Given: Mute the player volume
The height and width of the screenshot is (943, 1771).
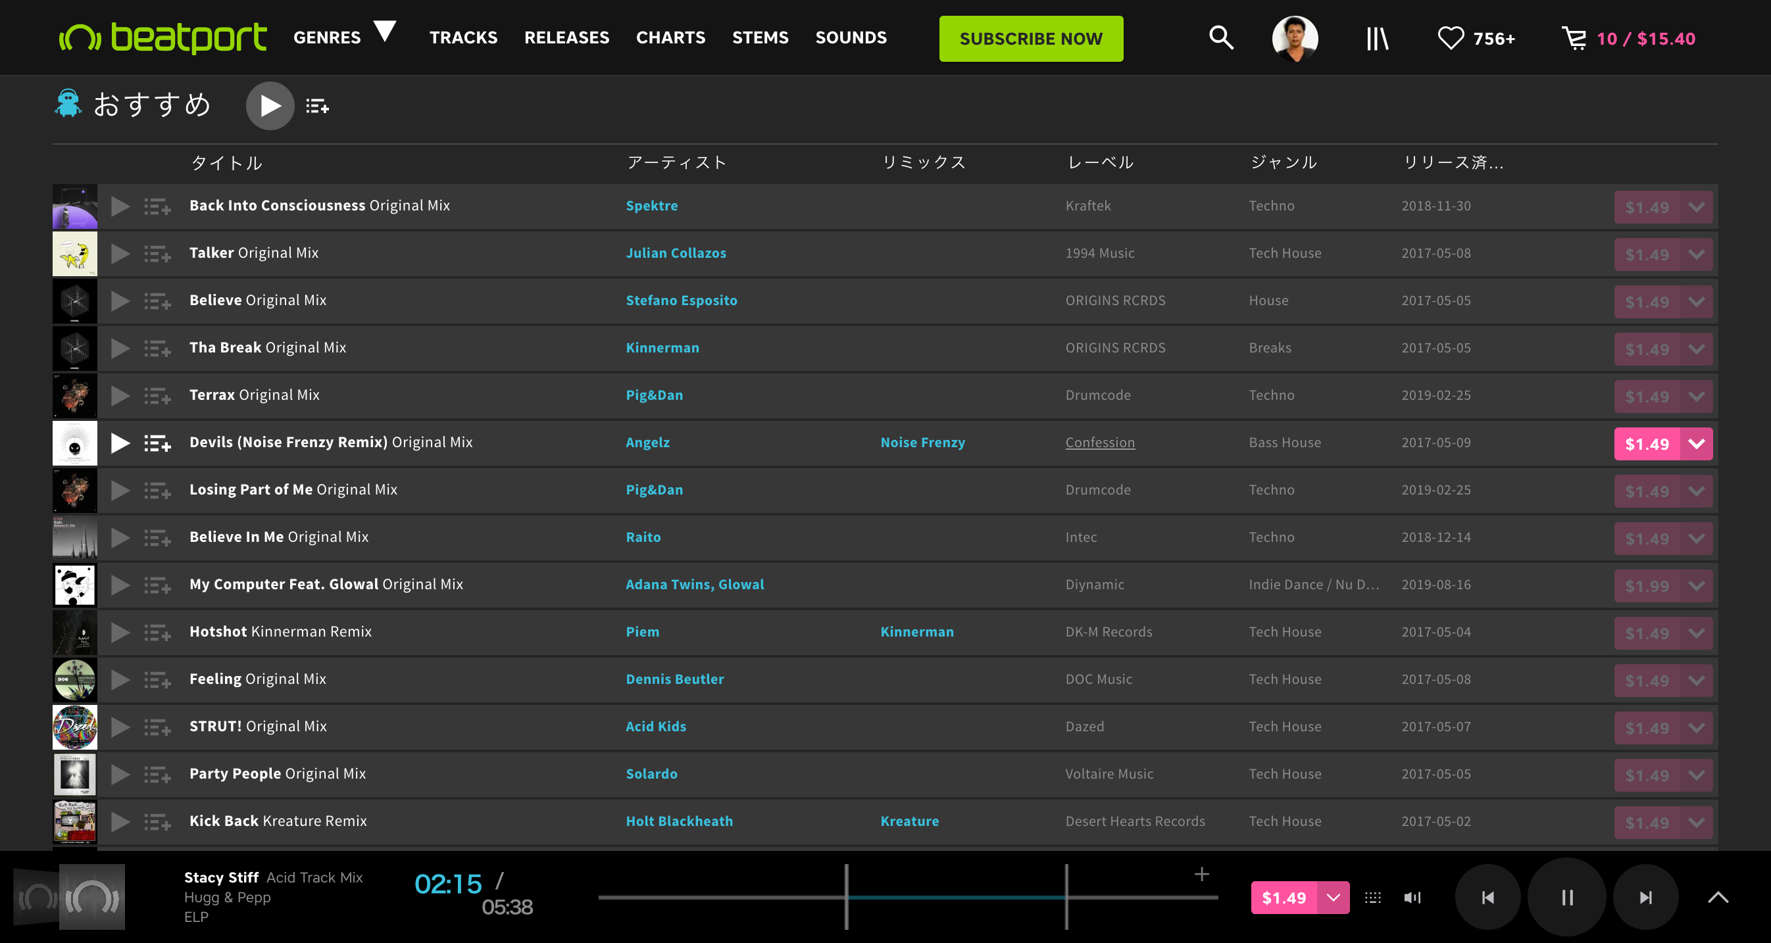Looking at the screenshot, I should click(x=1412, y=898).
